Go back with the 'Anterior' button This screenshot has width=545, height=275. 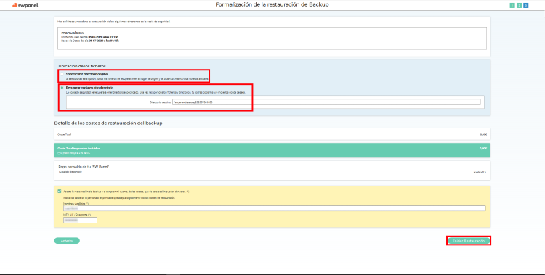[x=67, y=241]
